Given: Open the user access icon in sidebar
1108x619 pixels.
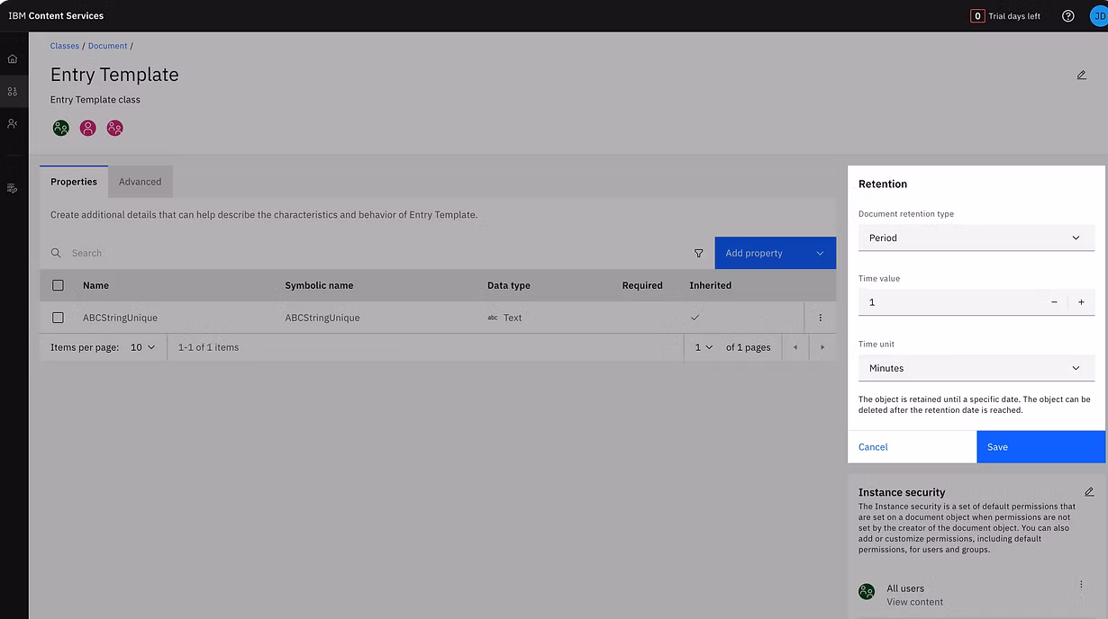Looking at the screenshot, I should tap(13, 123).
